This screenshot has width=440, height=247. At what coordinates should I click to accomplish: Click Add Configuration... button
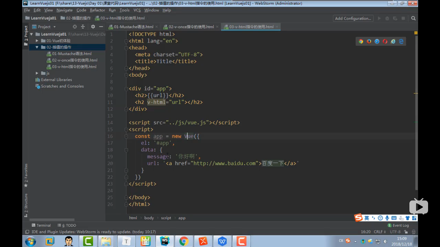click(x=353, y=18)
